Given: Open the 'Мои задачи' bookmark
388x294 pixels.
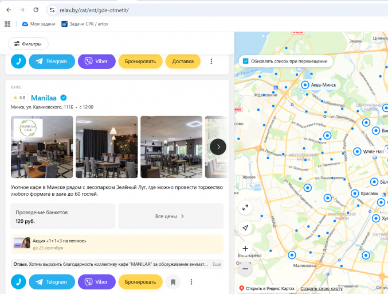Looking at the screenshot, I should (x=38, y=24).
